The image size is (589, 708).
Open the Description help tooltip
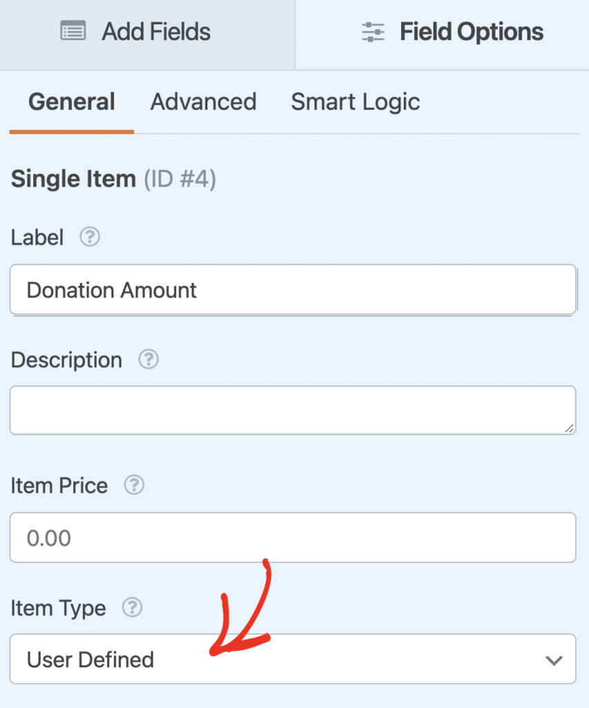tap(147, 360)
